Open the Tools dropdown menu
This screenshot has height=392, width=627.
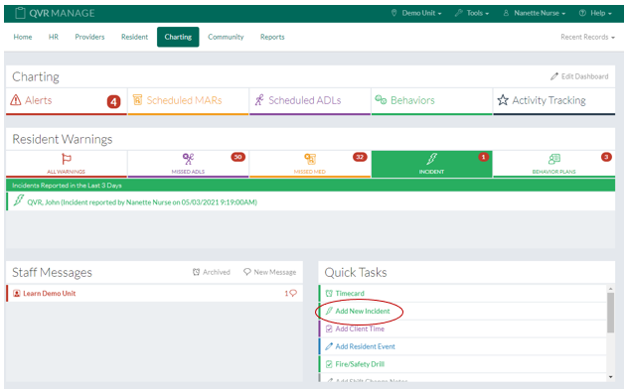[x=472, y=13]
